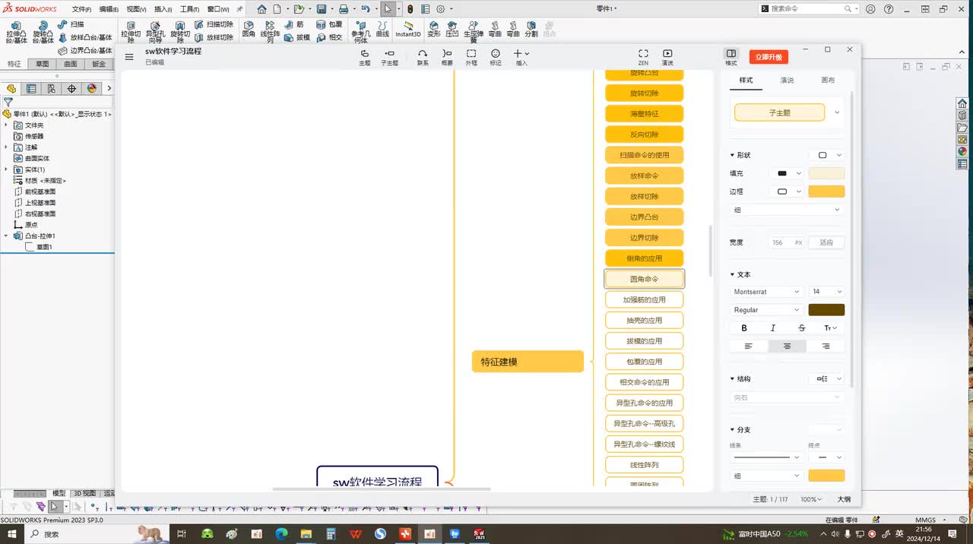Open the font size 14 dropdown
973x544 pixels.
click(826, 292)
